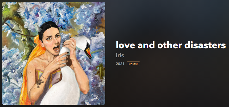
Task: Open the album cover artwork thumbnail
Action: click(x=54, y=53)
